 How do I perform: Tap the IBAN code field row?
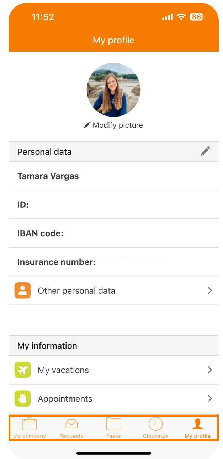pos(113,233)
